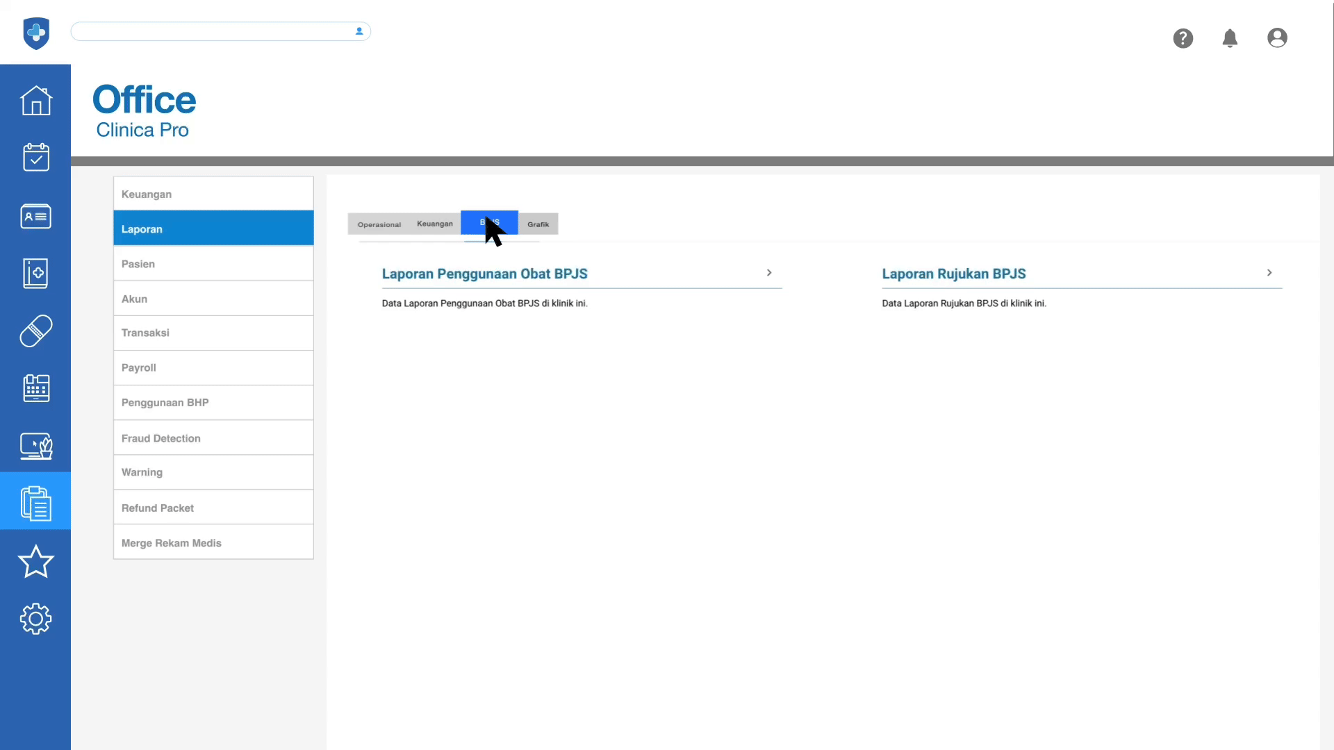Click the notification bell icon
Viewport: 1334px width, 750px height.
[x=1230, y=38]
